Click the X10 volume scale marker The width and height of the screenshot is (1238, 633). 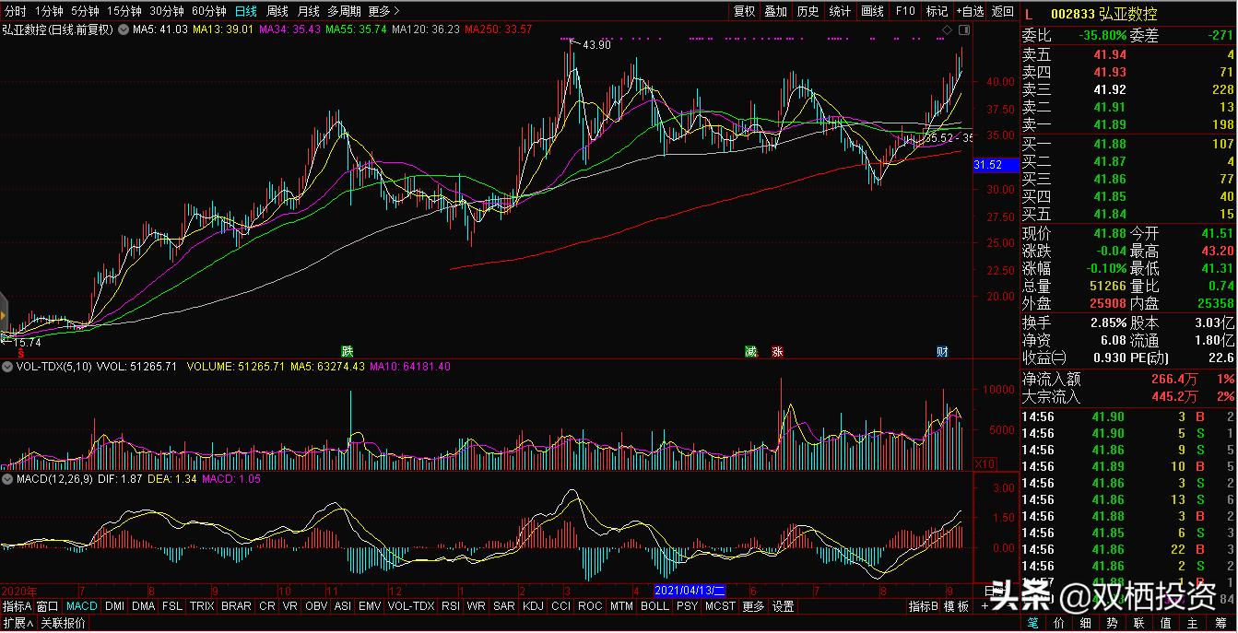pyautogui.click(x=985, y=463)
